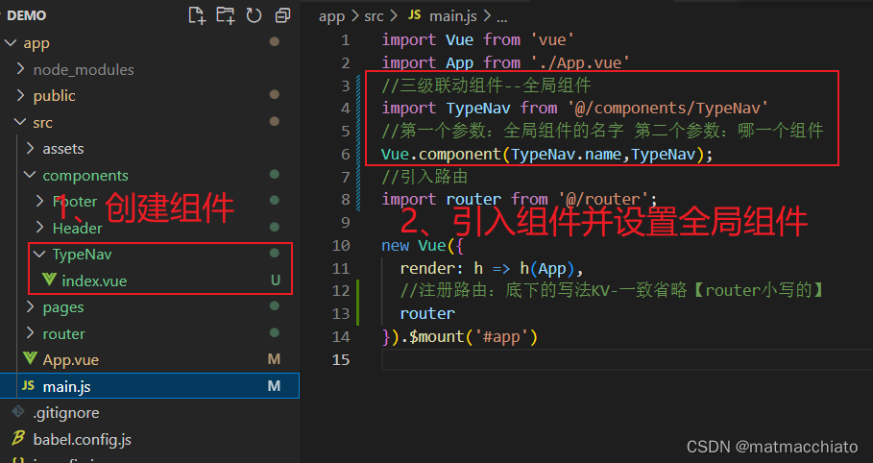Open the App.vue file
Screen dimensions: 873x463
click(71, 360)
